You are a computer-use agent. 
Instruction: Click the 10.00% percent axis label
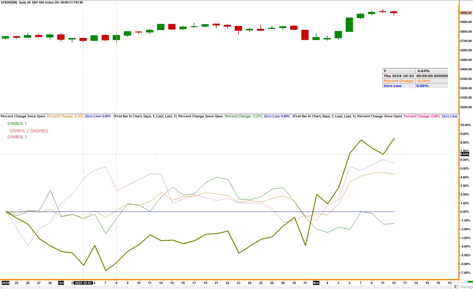coord(465,125)
